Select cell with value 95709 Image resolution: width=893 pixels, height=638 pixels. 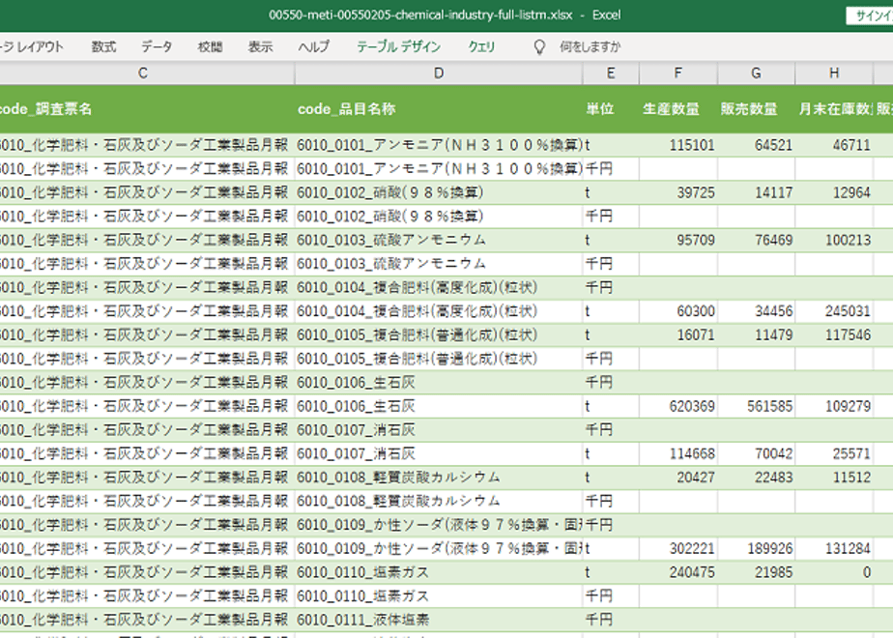coord(678,241)
